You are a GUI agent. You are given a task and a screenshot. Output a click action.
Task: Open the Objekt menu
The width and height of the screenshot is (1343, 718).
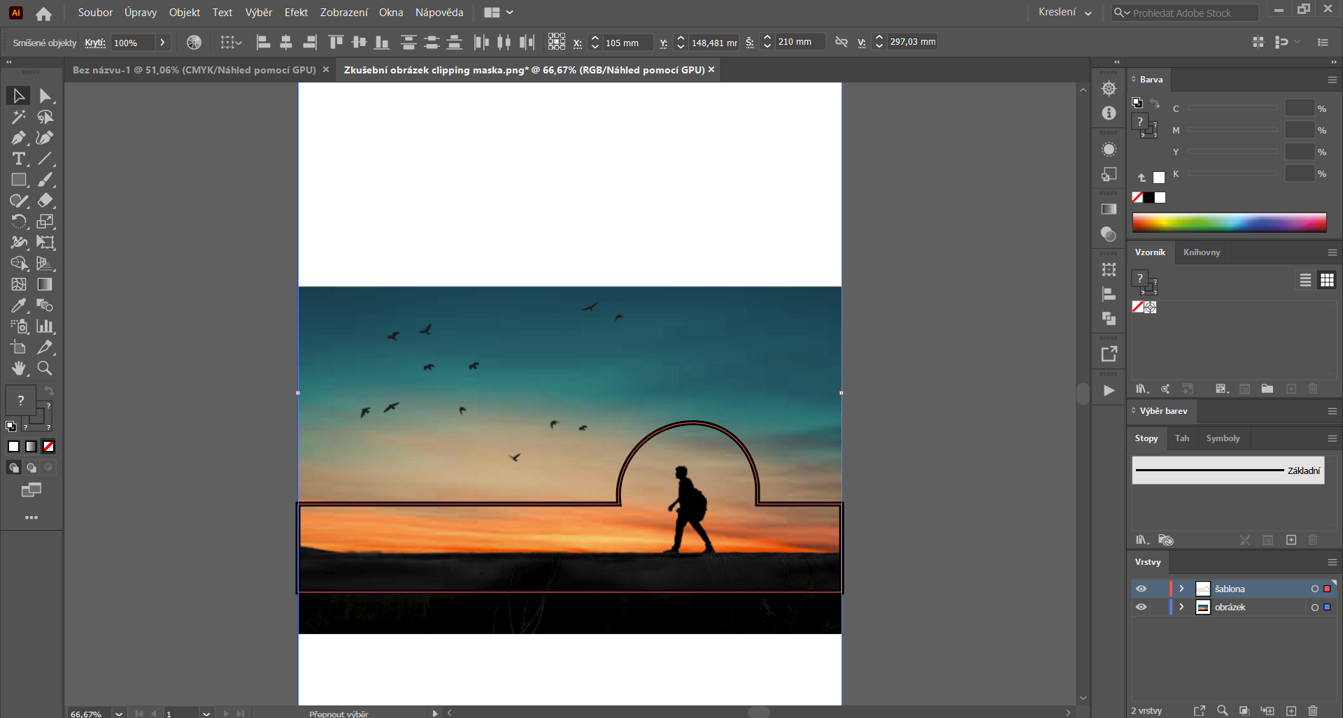(x=184, y=12)
